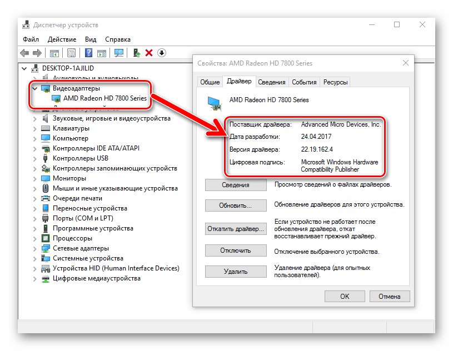Image resolution: width=453 pixels, height=351 pixels.
Task: Click the Properties sheet toolbar icon
Action: coord(71,53)
